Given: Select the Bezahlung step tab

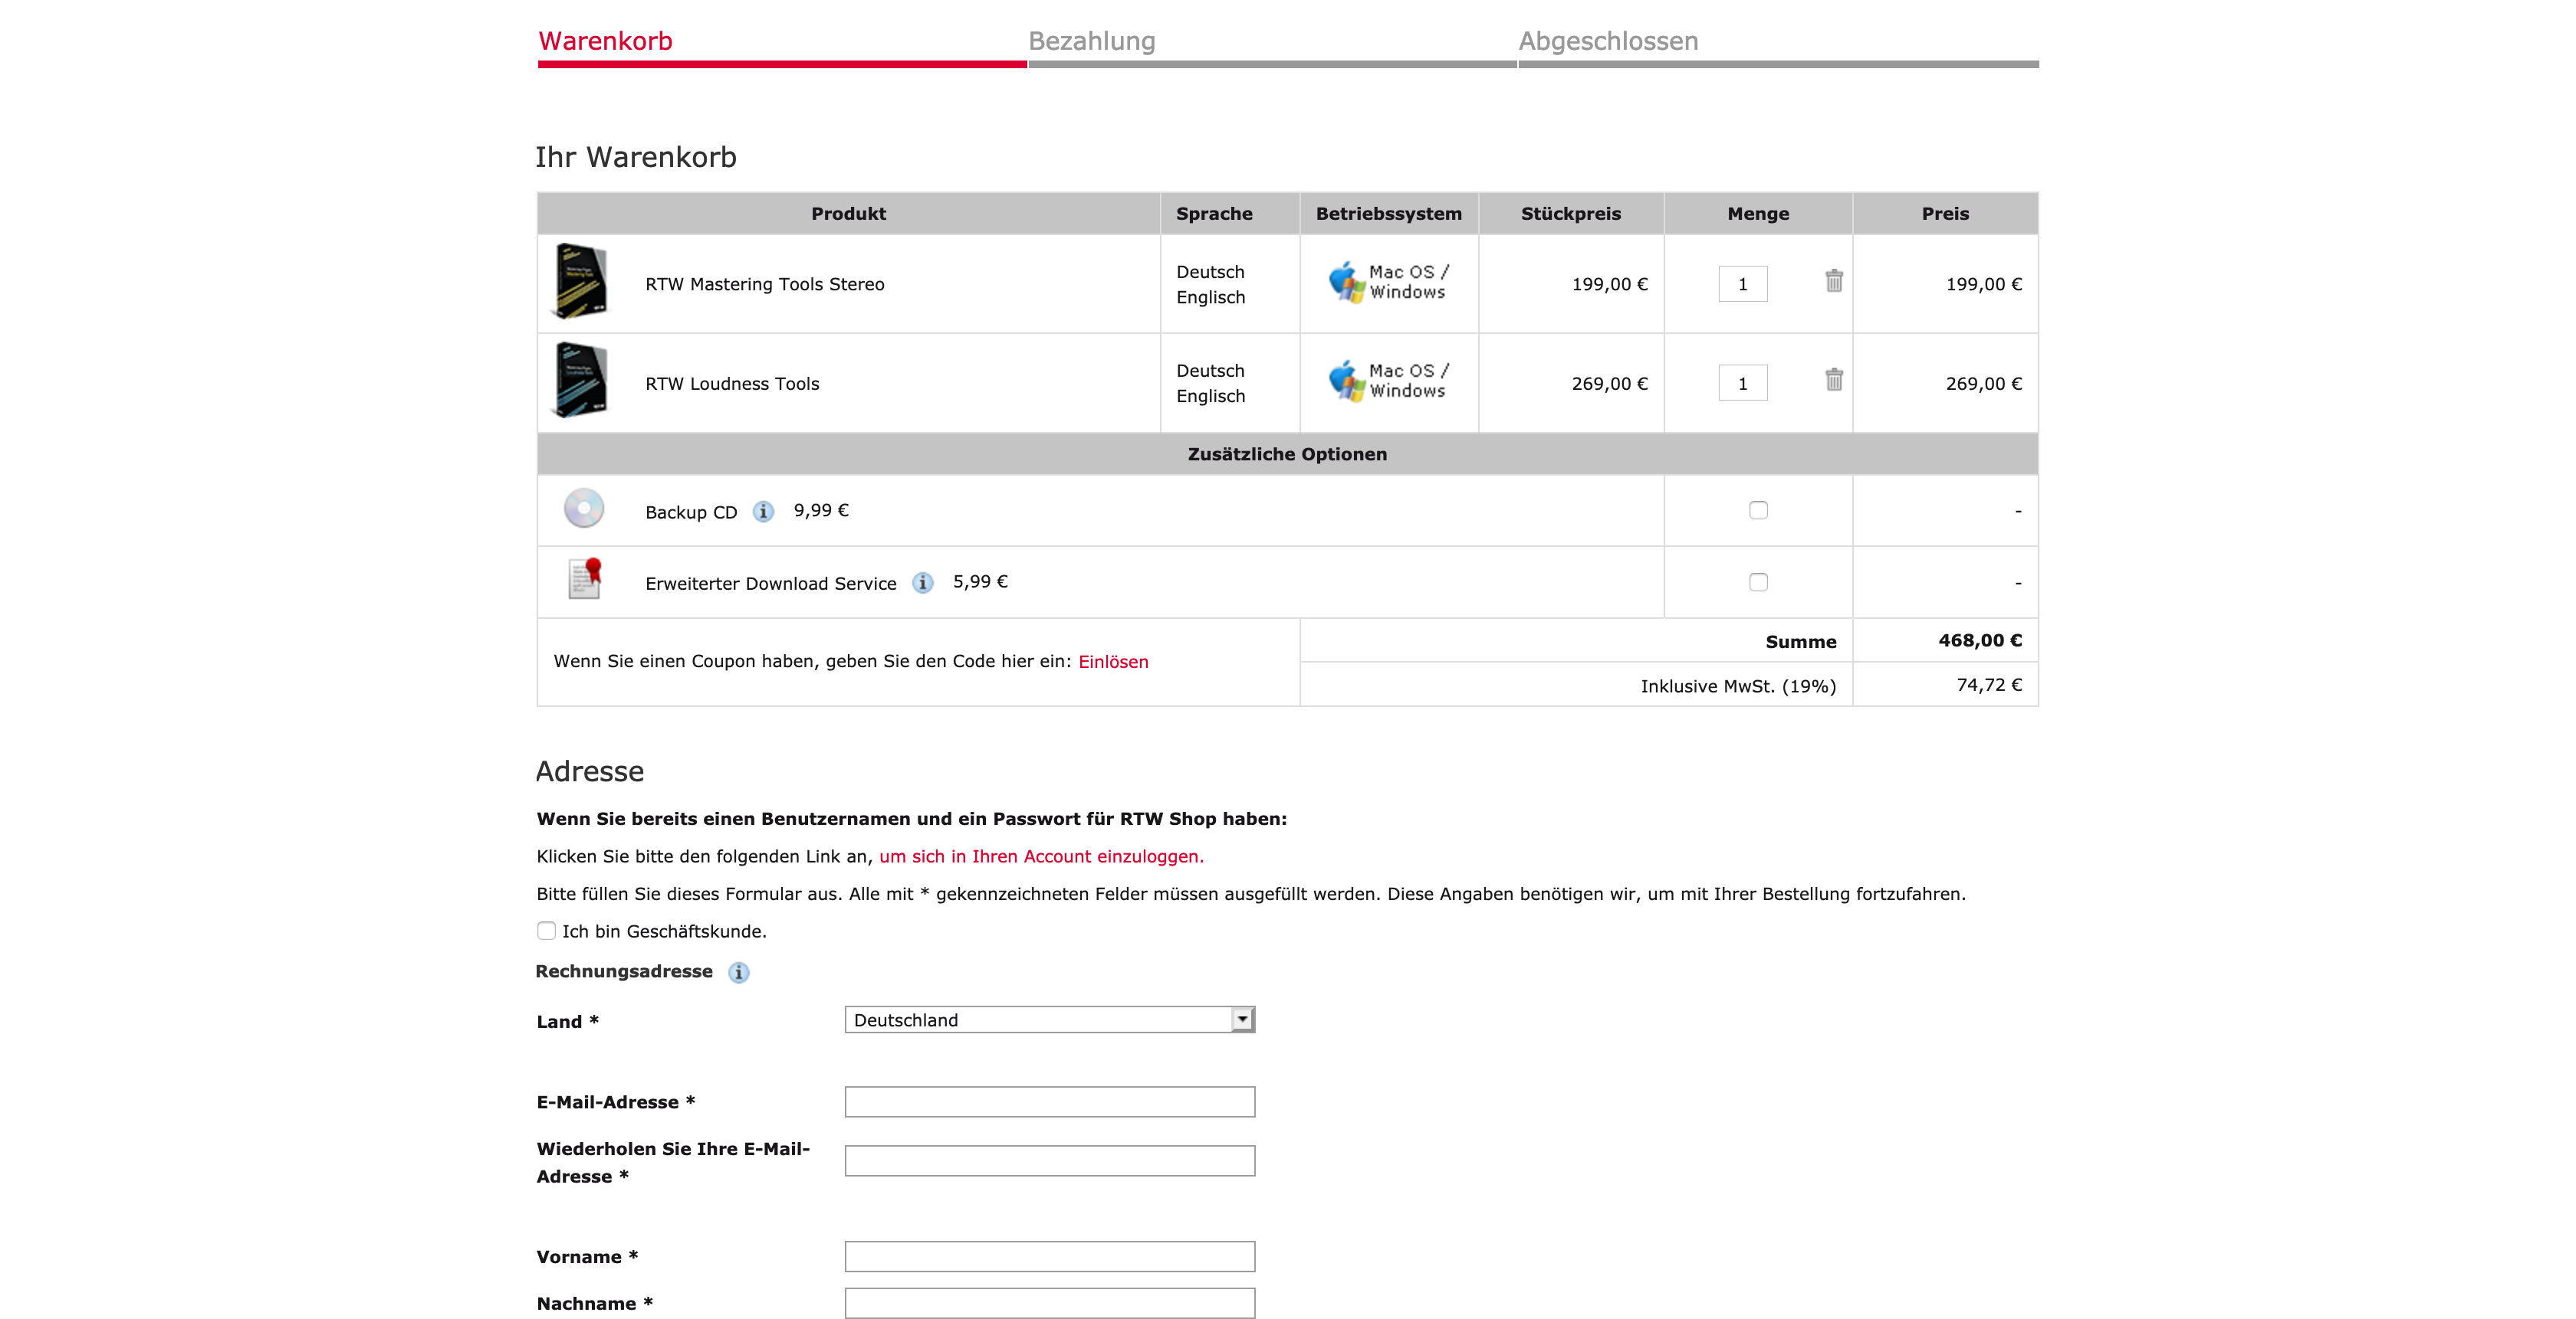Looking at the screenshot, I should coord(1091,42).
